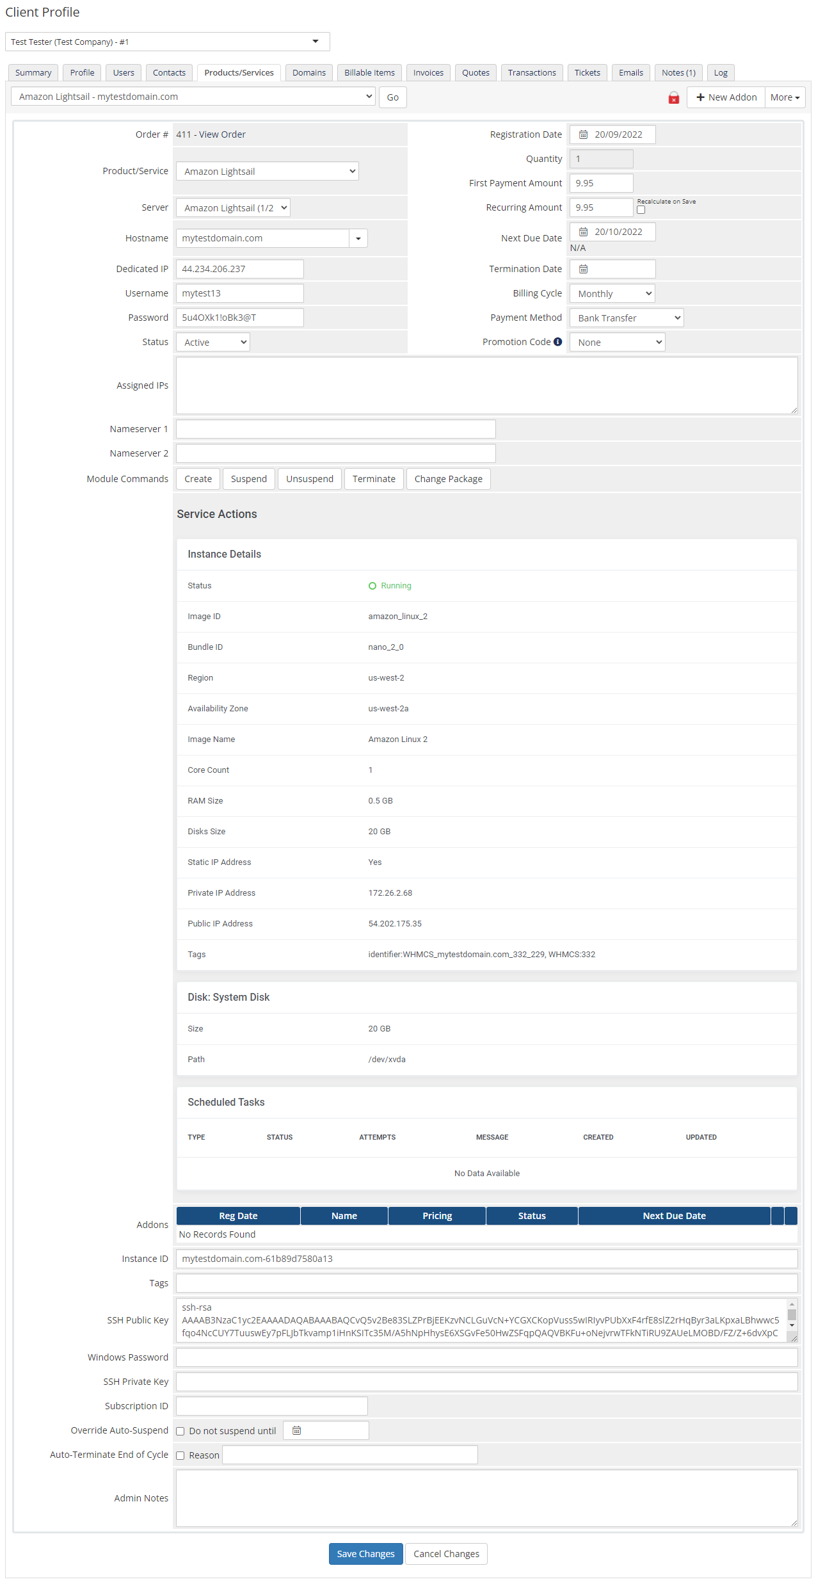Image resolution: width=816 pixels, height=1584 pixels.
Task: Open Billable Items tab
Action: (369, 72)
